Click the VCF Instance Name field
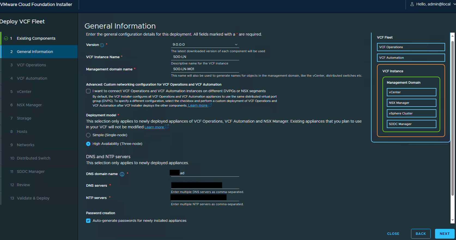 coord(205,57)
